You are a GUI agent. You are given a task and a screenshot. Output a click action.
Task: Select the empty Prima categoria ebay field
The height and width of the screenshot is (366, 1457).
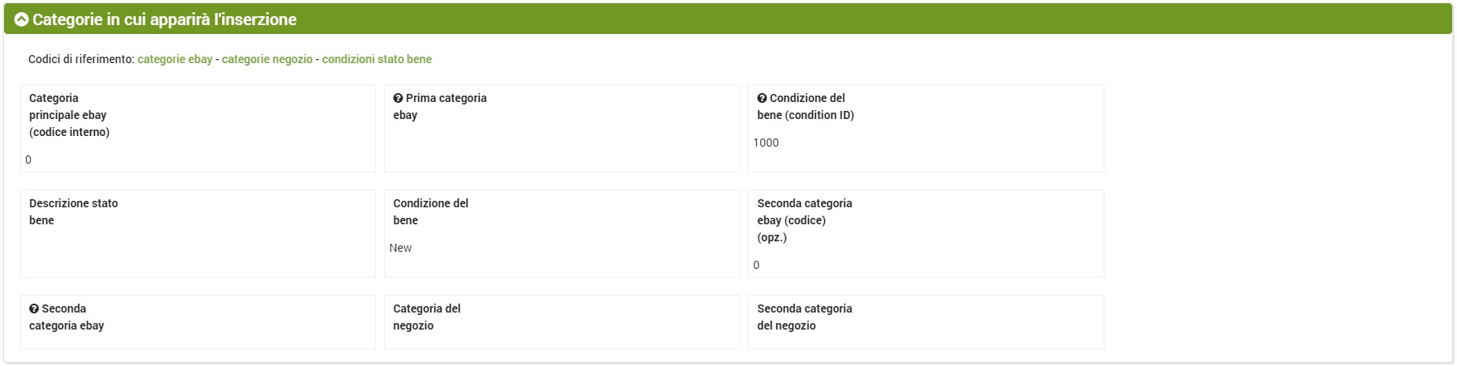pos(561,146)
